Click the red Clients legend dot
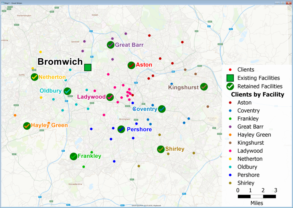Image resolution: width=293 pixels, height=208 pixels. pyautogui.click(x=230, y=70)
